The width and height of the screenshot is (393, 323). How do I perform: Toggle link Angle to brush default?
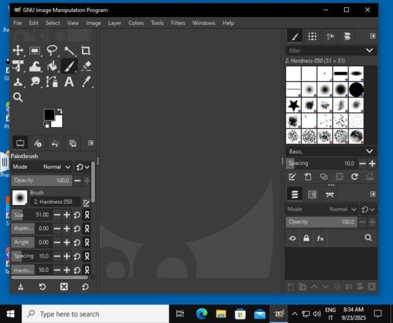pos(86,242)
